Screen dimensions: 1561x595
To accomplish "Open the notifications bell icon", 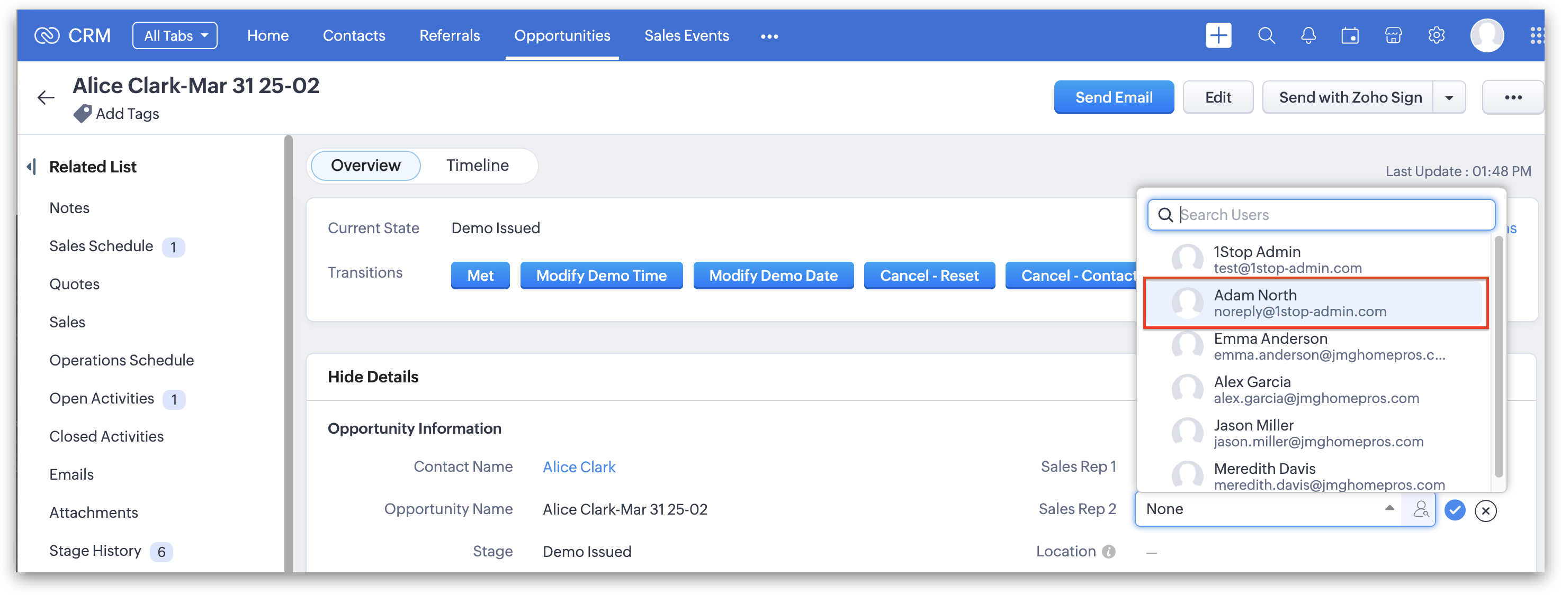I will (x=1308, y=36).
